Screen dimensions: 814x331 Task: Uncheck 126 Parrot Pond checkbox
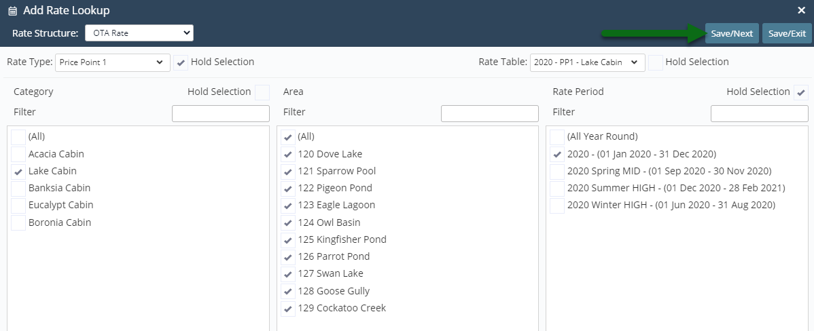(287, 257)
